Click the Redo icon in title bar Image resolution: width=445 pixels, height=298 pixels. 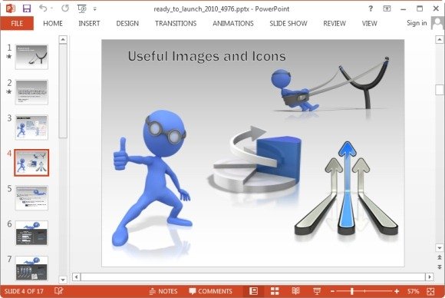(x=65, y=8)
